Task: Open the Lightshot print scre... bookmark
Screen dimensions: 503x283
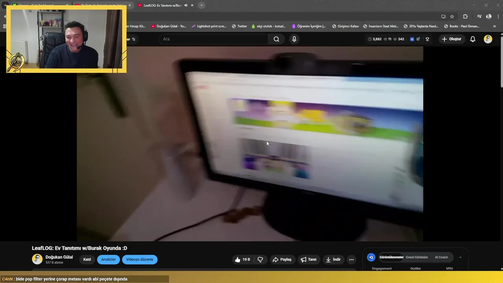Action: coord(209,26)
